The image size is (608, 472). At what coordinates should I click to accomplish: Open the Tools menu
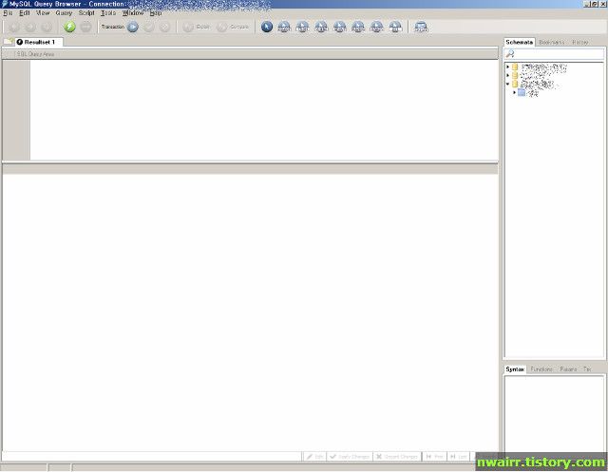(x=108, y=12)
